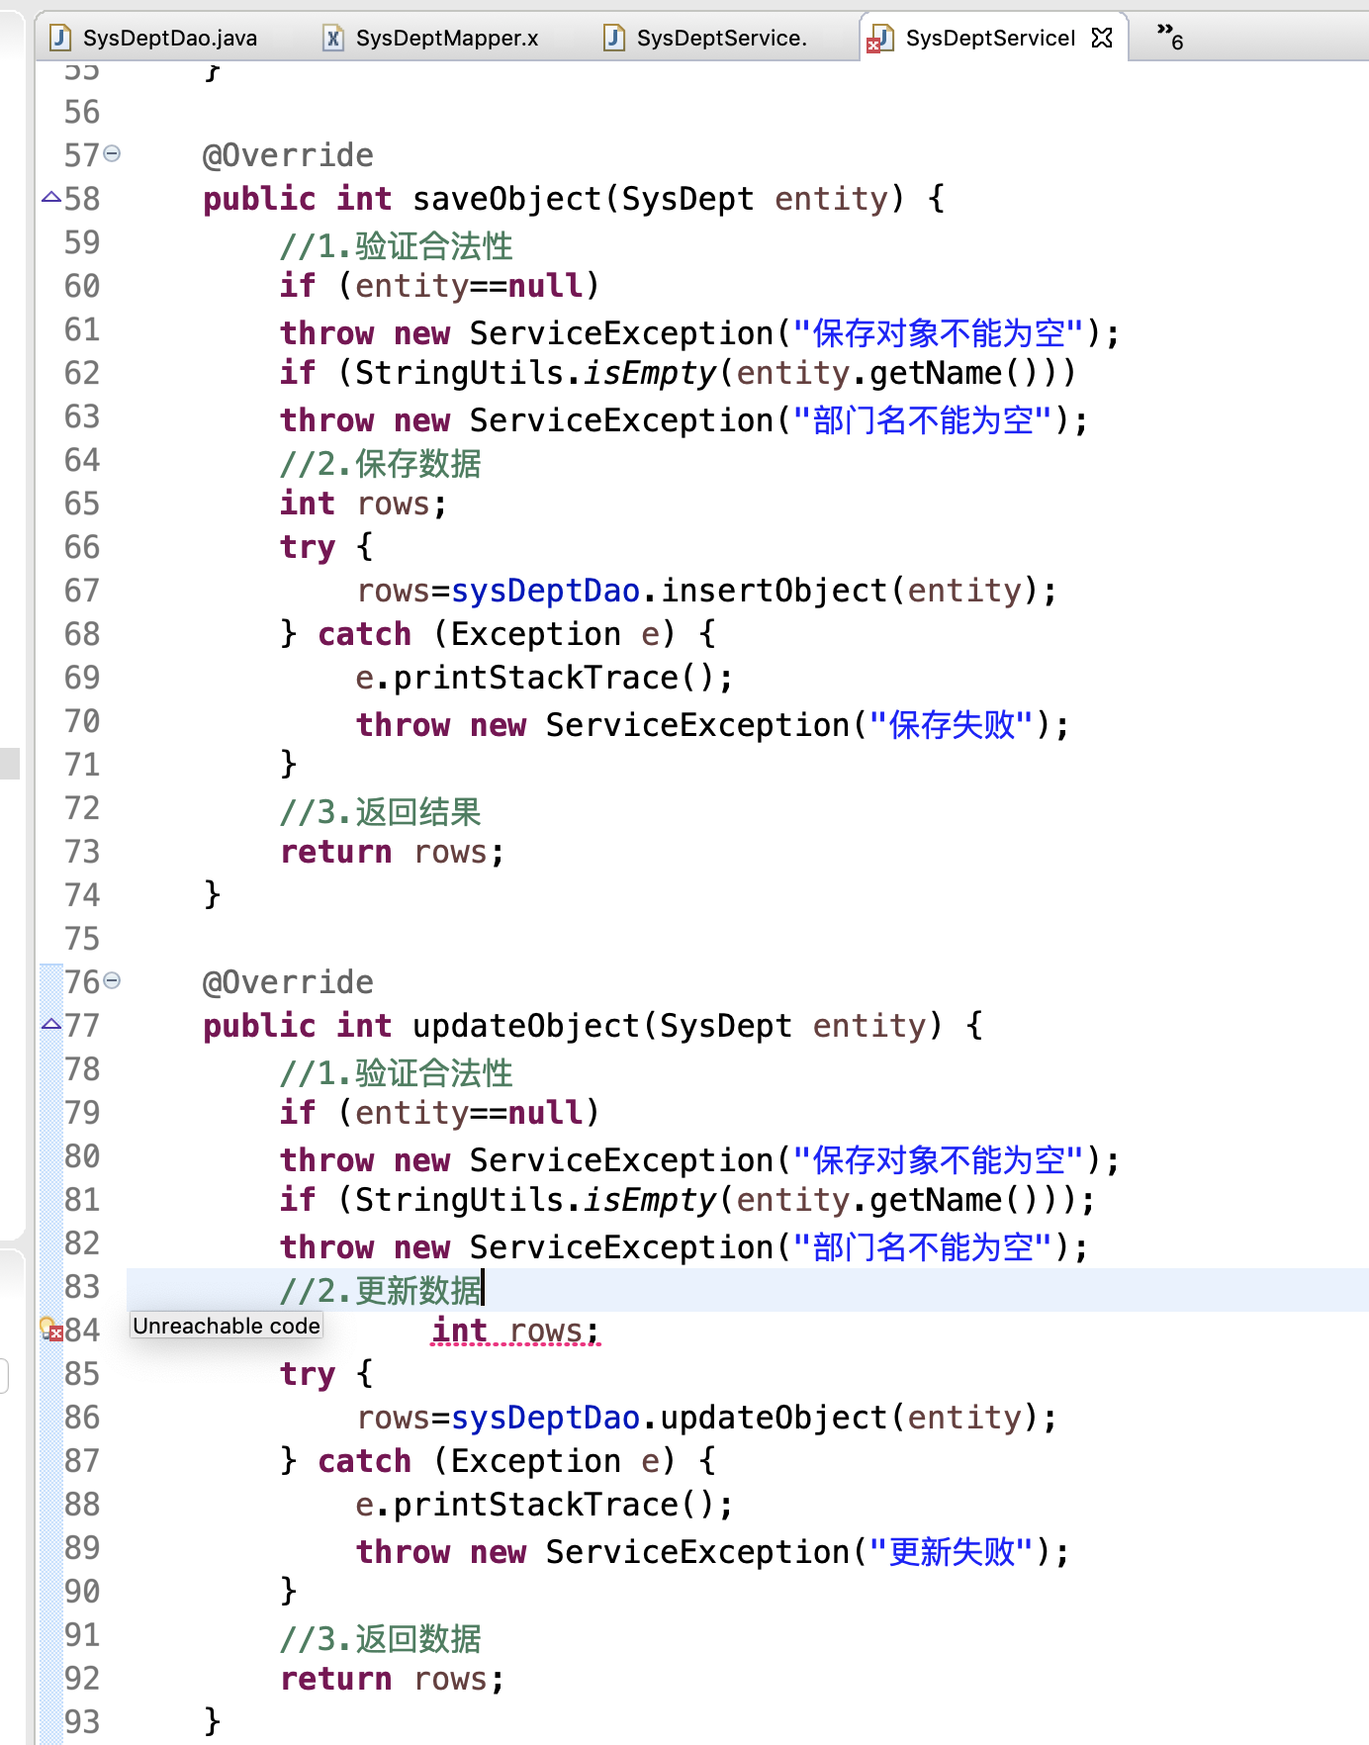The image size is (1369, 1745).
Task: Click line number 84 in the gutter
Action: pos(82,1331)
